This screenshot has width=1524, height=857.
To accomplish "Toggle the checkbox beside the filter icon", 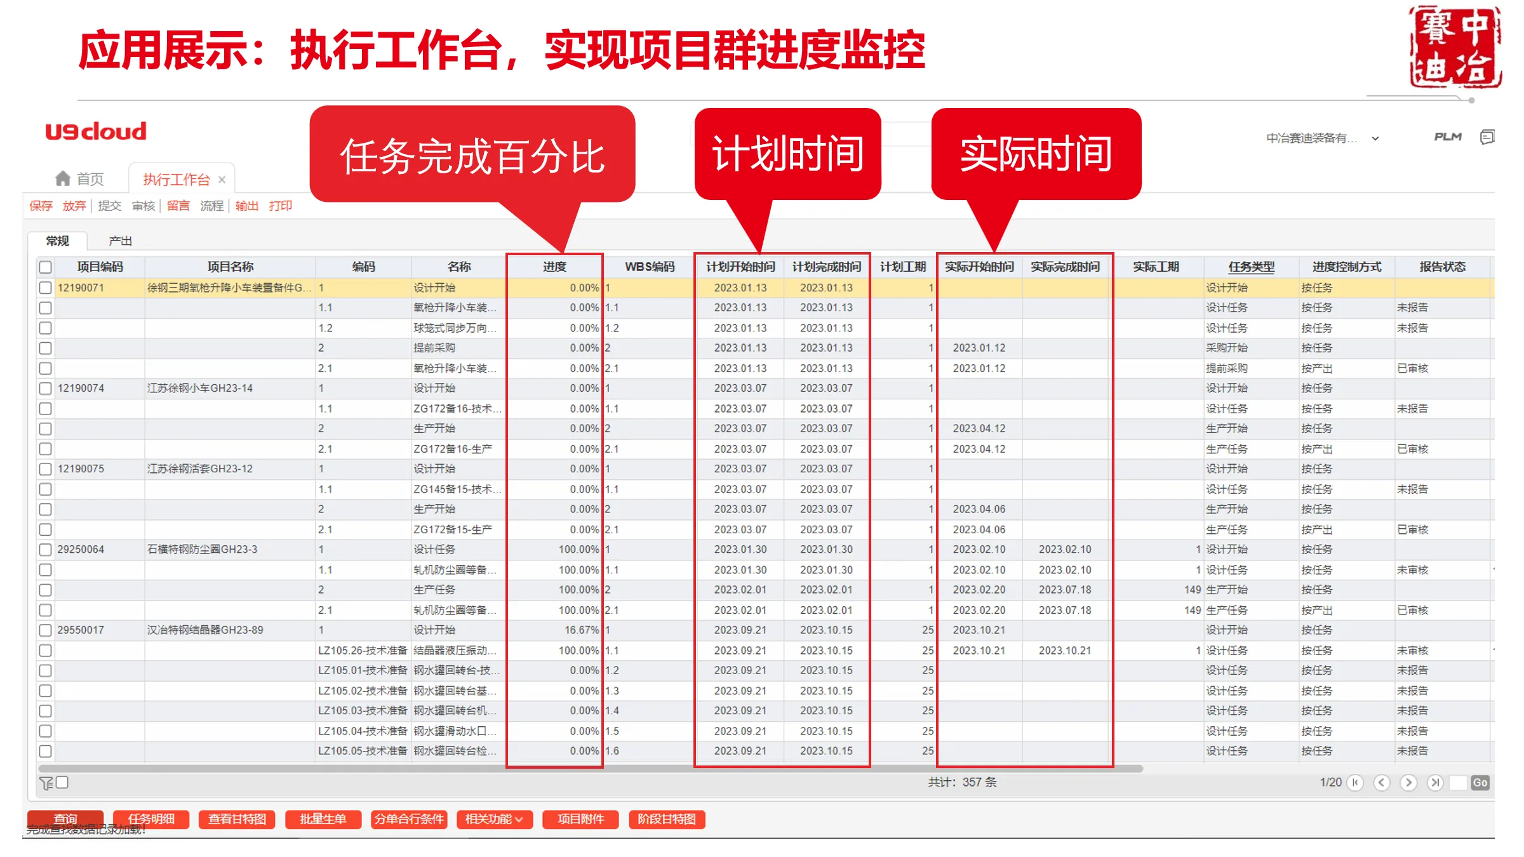I will [x=62, y=782].
